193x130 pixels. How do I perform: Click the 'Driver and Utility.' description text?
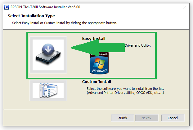(137, 45)
